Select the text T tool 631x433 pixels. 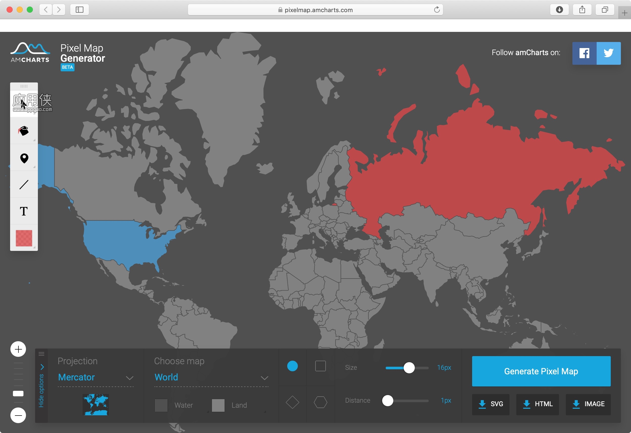point(24,211)
